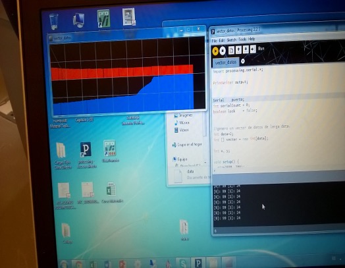Create a new sketch via toolbar icon
Viewport: 345px width, 268px height.
231,50
